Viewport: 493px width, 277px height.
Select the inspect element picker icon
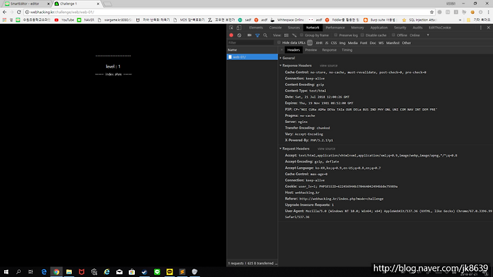[x=231, y=27]
